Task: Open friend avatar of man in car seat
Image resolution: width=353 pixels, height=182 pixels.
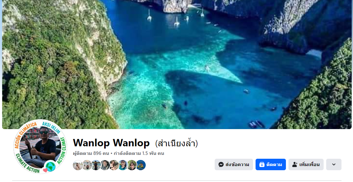Action: pyautogui.click(x=105, y=165)
